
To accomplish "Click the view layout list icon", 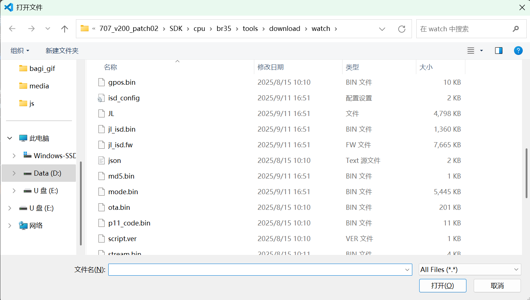I will point(471,51).
